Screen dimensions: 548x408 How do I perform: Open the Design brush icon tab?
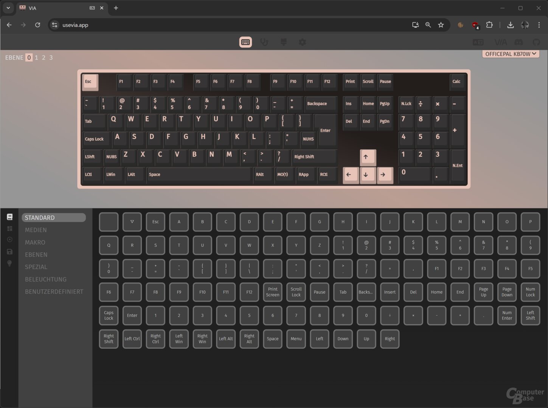click(283, 42)
